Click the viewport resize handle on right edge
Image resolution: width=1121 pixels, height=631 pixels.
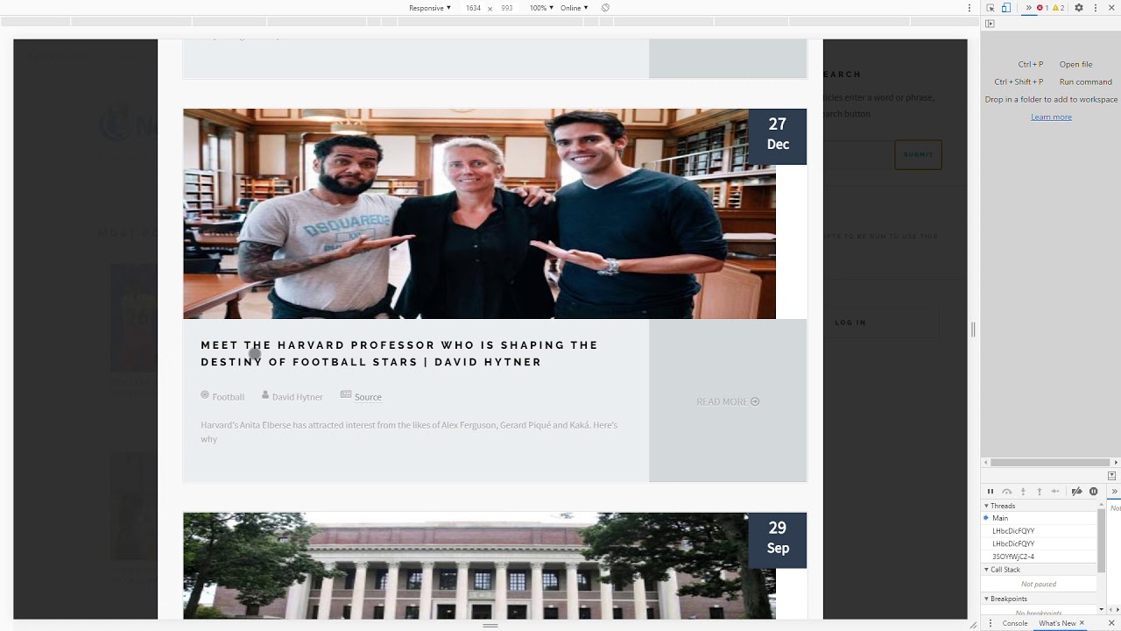tap(973, 330)
